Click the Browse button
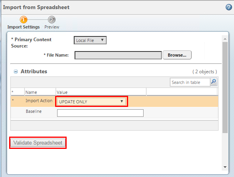The width and height of the screenshot is (234, 177). (177, 55)
